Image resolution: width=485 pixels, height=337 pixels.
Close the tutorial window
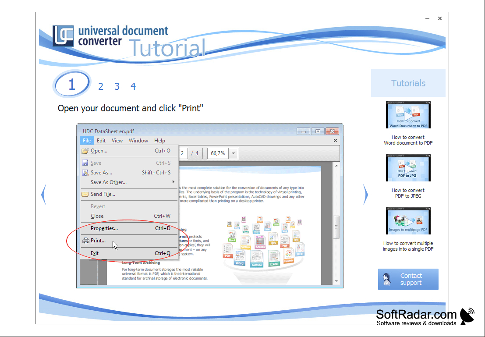(439, 18)
